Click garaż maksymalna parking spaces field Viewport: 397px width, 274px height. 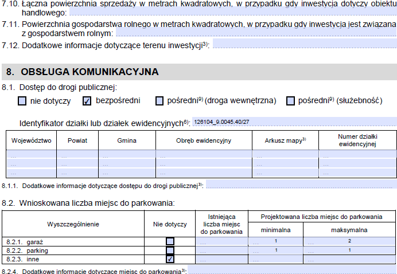pos(349,241)
